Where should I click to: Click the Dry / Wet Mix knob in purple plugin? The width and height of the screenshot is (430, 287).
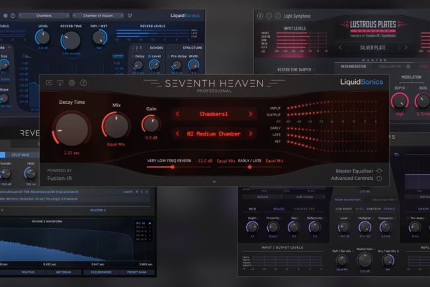pos(388,260)
